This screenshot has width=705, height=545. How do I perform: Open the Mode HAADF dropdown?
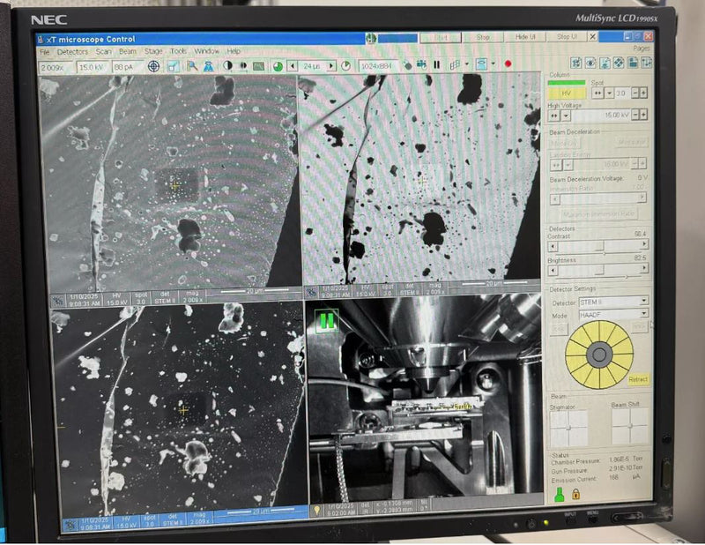[x=613, y=314]
